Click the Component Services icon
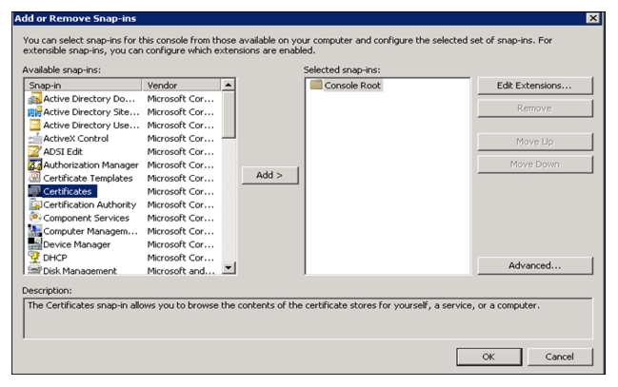The width and height of the screenshot is (618, 387). point(34,218)
